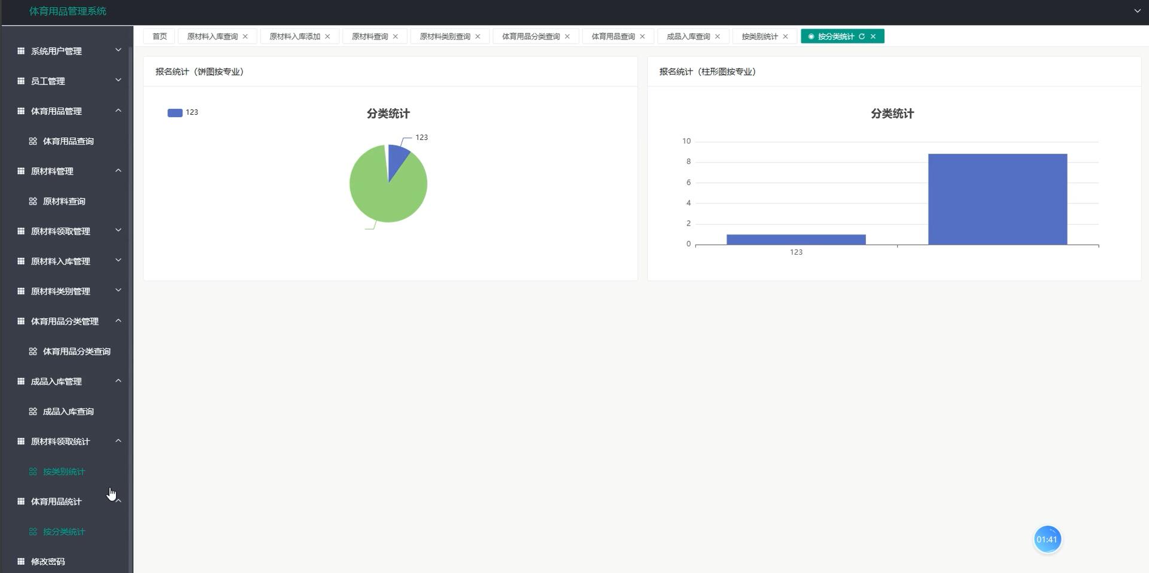Open 按分类统计 from the sidebar
Screen dimensions: 1149x573
point(63,531)
